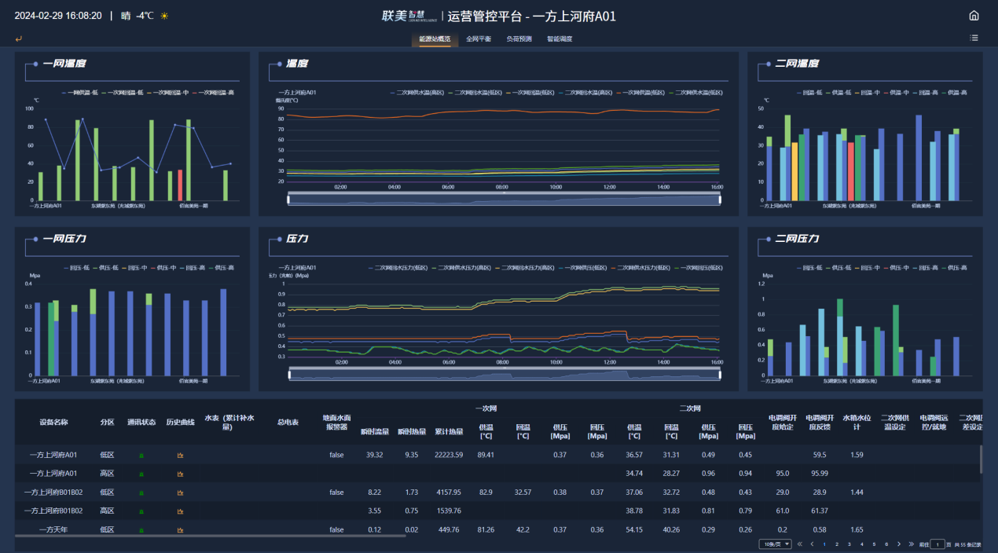Screen dimensions: 998x553
Task: Switch to the 全网平衡 tab
Action: (x=478, y=38)
